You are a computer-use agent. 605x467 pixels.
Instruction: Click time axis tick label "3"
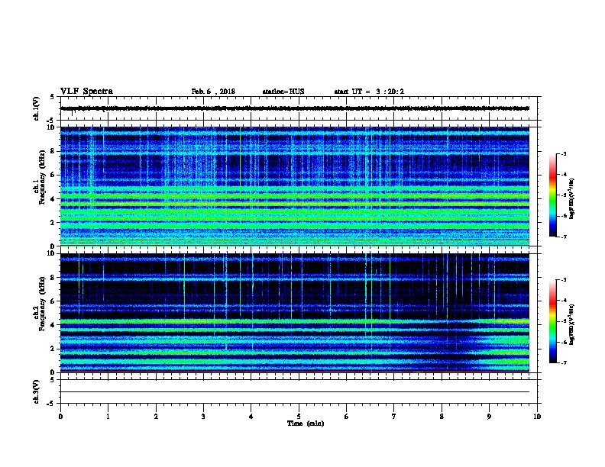point(203,417)
